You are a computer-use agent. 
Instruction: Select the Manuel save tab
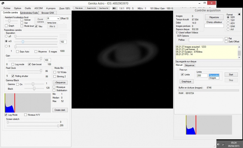coord(179,65)
